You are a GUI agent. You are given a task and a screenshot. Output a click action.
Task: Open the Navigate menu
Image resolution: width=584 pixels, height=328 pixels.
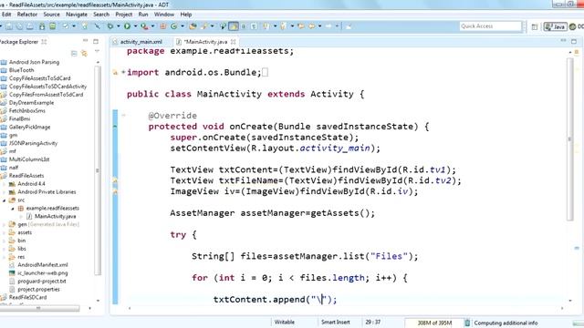click(x=77, y=15)
